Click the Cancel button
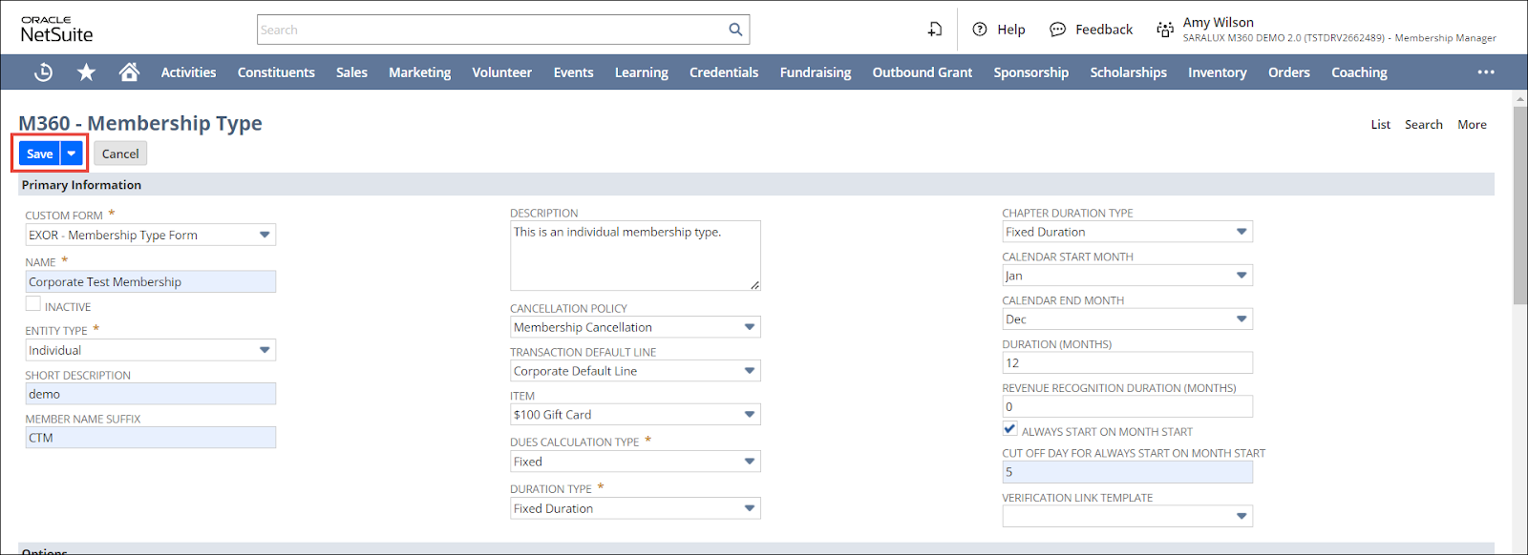 pyautogui.click(x=120, y=154)
